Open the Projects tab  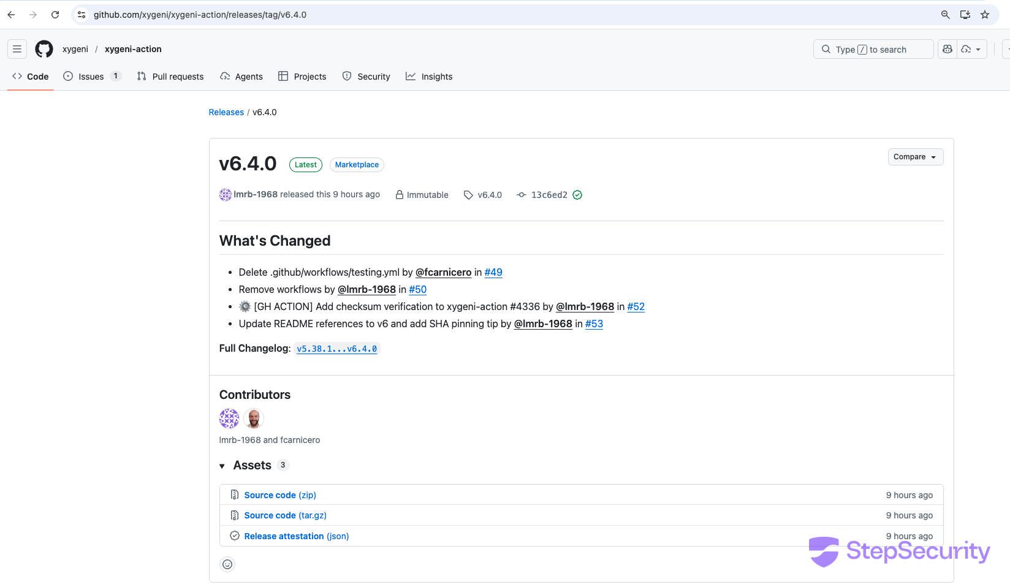click(x=302, y=77)
